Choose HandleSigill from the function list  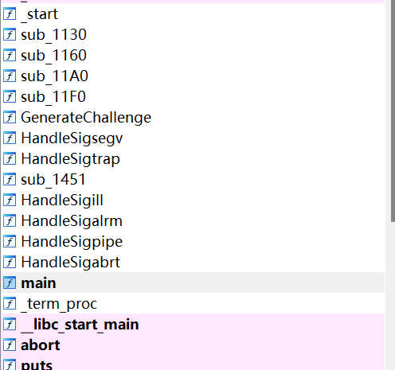tap(194, 201)
